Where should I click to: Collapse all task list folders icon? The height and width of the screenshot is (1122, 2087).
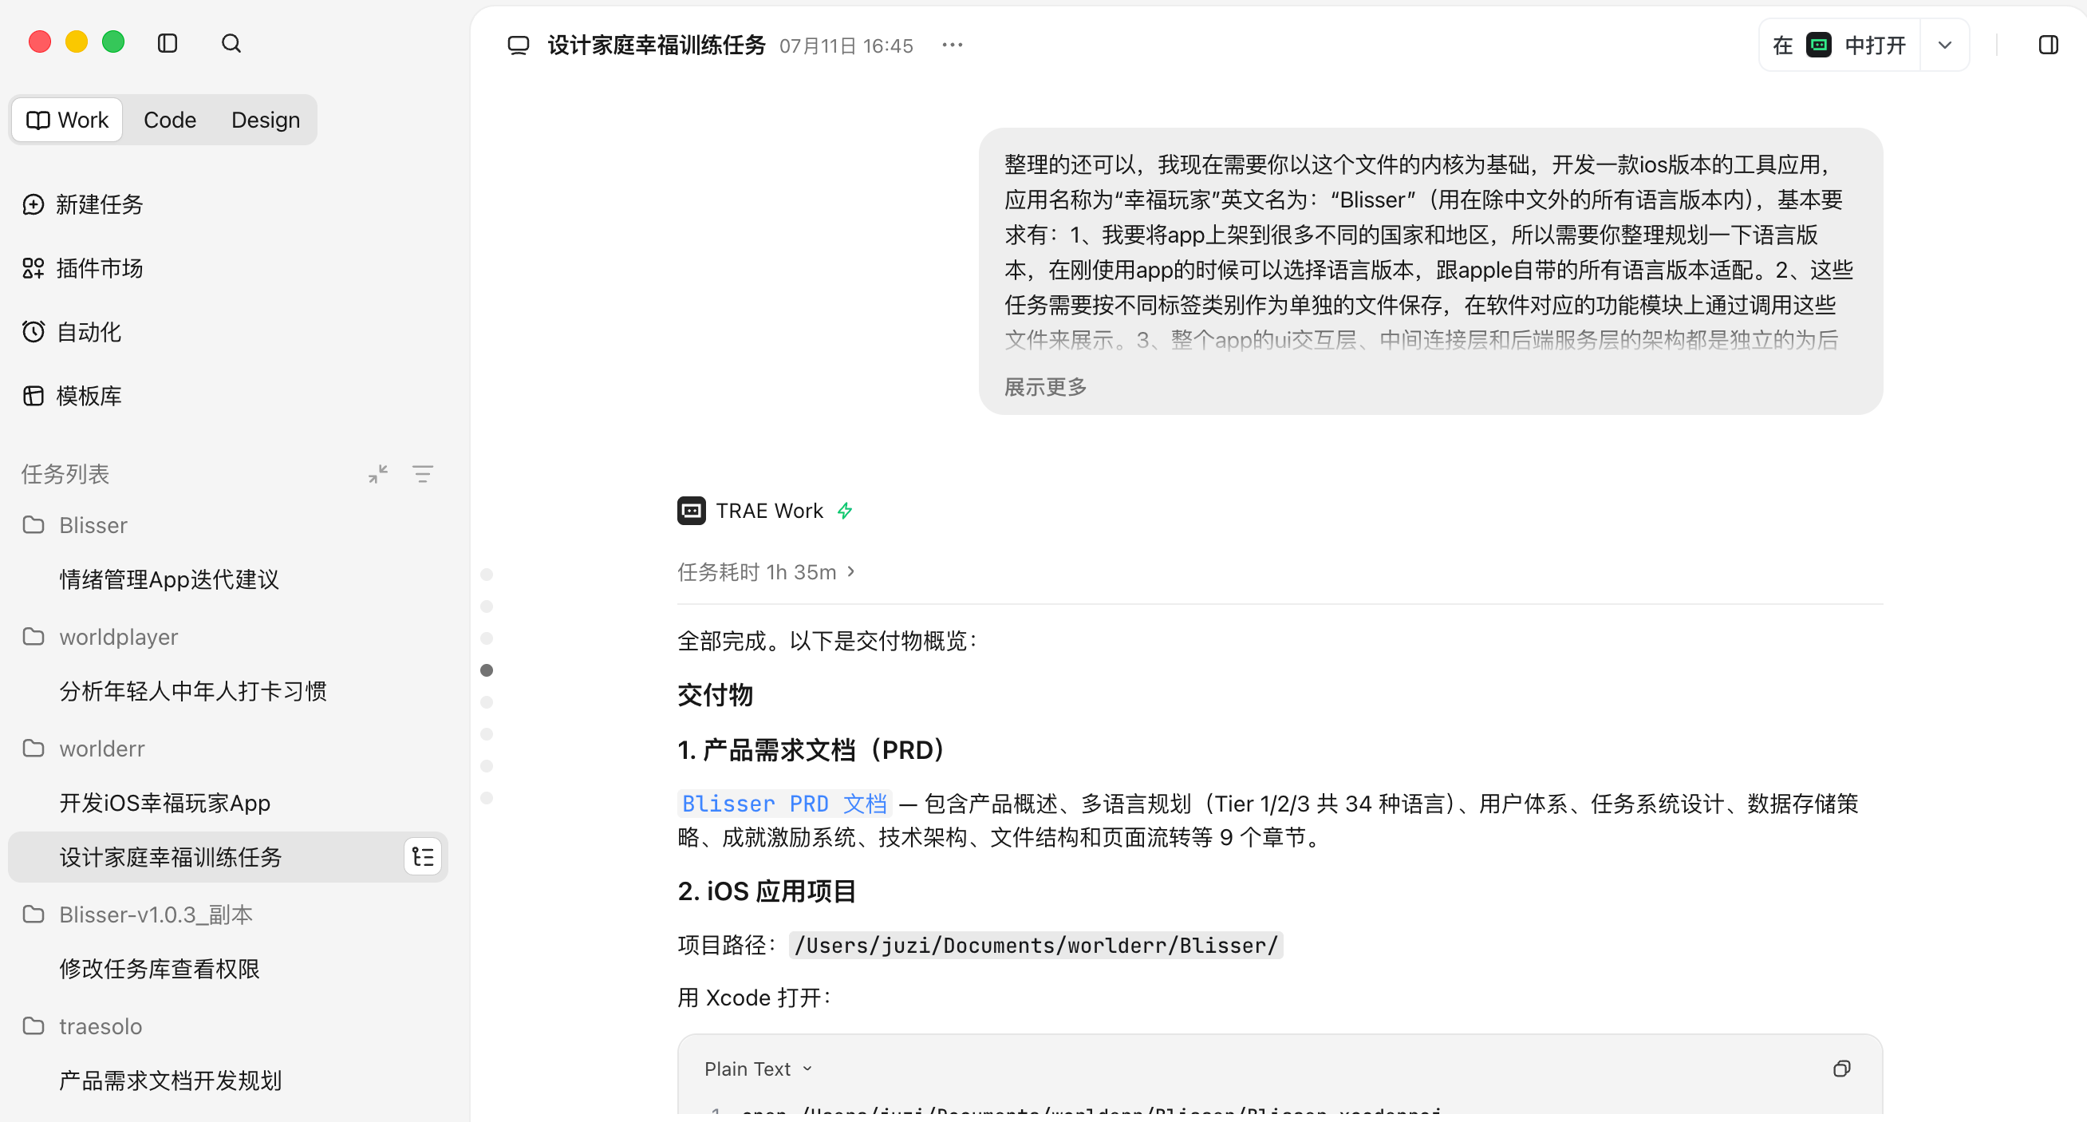(378, 474)
